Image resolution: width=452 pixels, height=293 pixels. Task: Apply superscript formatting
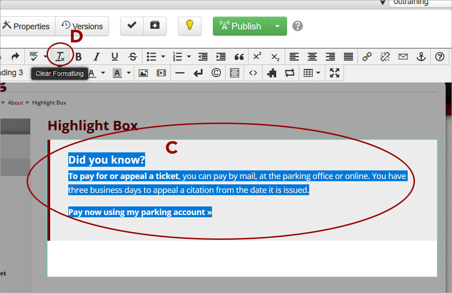pyautogui.click(x=257, y=57)
